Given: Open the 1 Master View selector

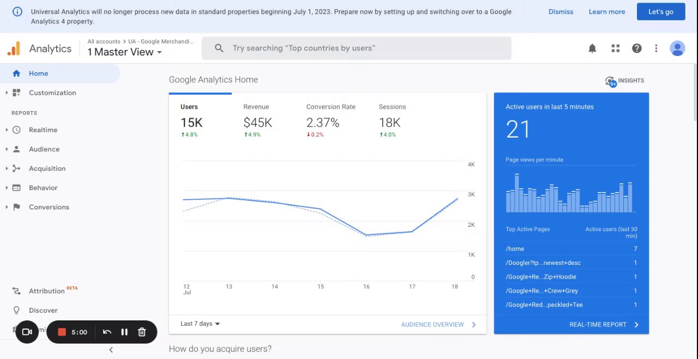Looking at the screenshot, I should (x=125, y=52).
